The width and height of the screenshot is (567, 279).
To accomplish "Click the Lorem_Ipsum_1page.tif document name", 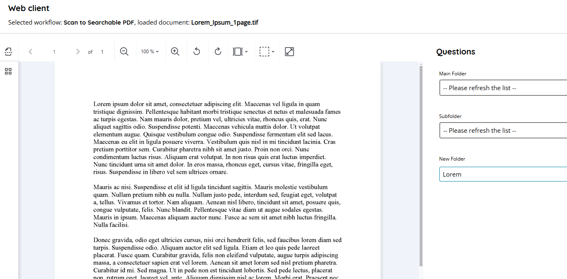I will [x=225, y=23].
